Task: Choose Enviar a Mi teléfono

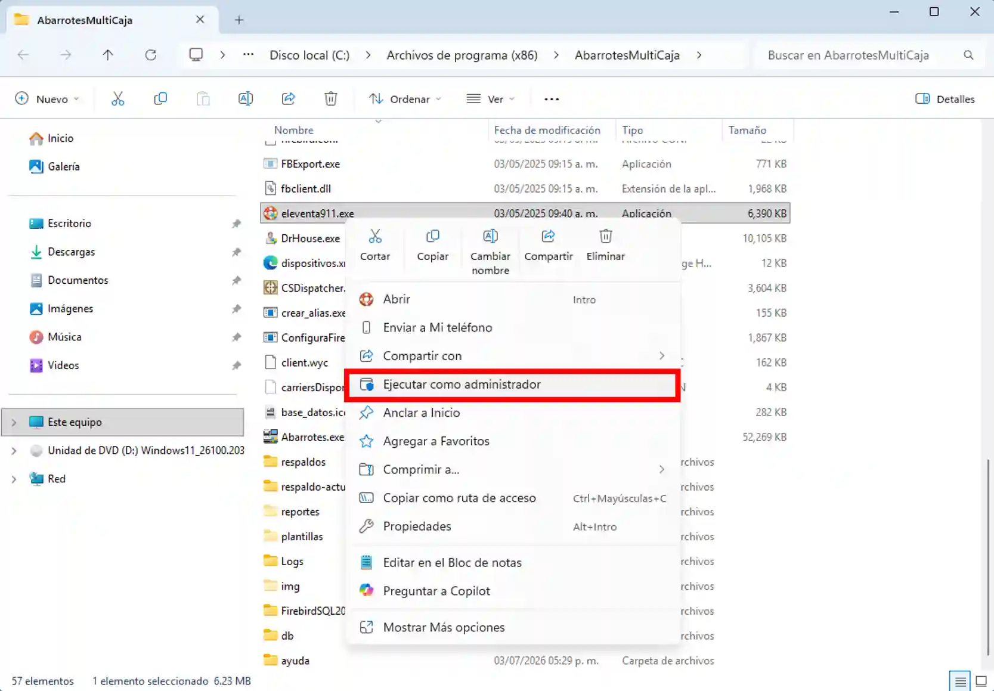Action: [512, 327]
